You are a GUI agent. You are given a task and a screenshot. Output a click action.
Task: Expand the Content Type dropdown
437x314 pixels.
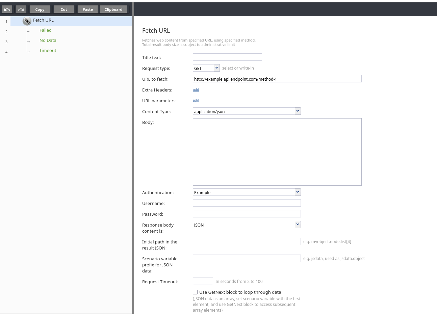[298, 111]
